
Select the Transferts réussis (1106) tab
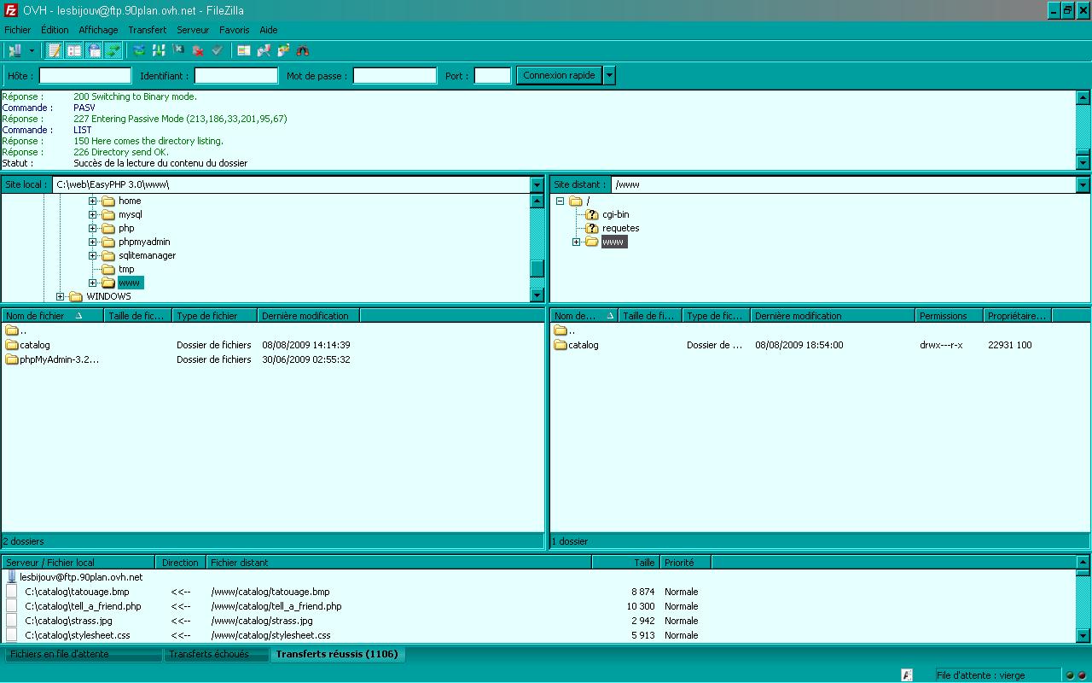coord(337,654)
